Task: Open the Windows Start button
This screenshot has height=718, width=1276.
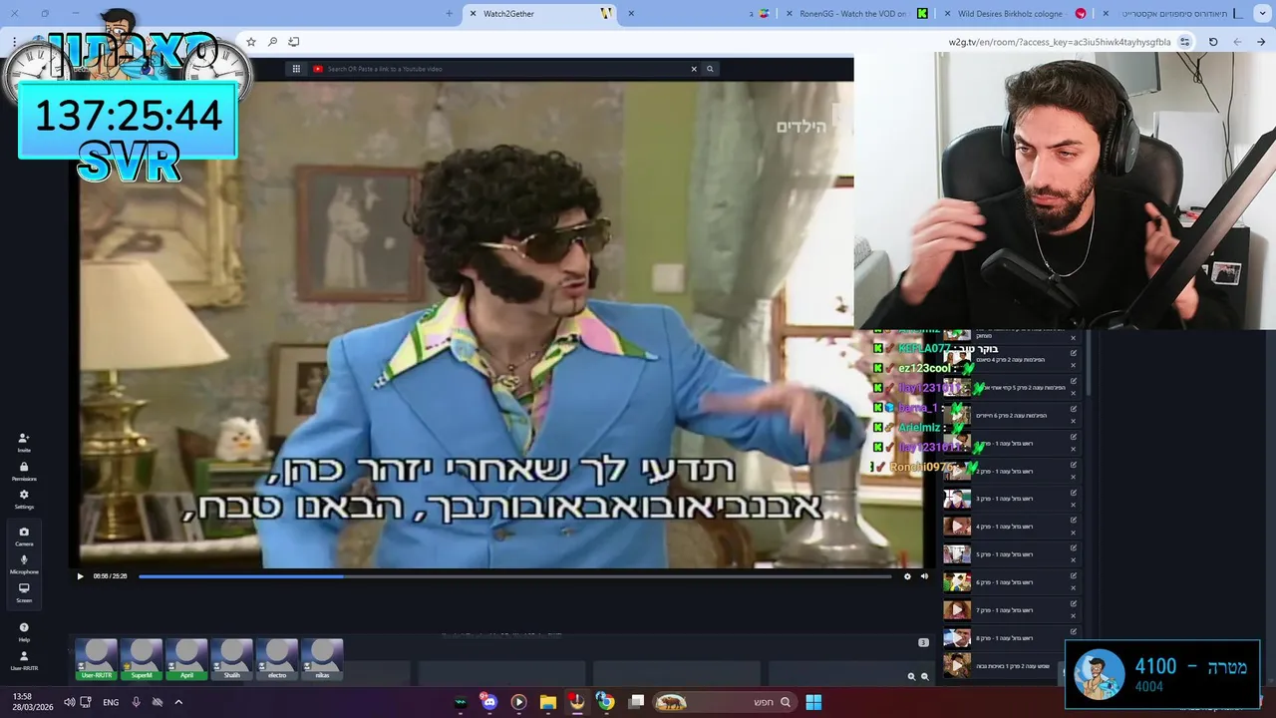Action: (813, 702)
